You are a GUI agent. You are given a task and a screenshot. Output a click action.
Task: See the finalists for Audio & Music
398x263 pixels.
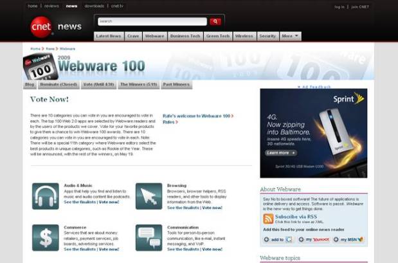coord(80,202)
